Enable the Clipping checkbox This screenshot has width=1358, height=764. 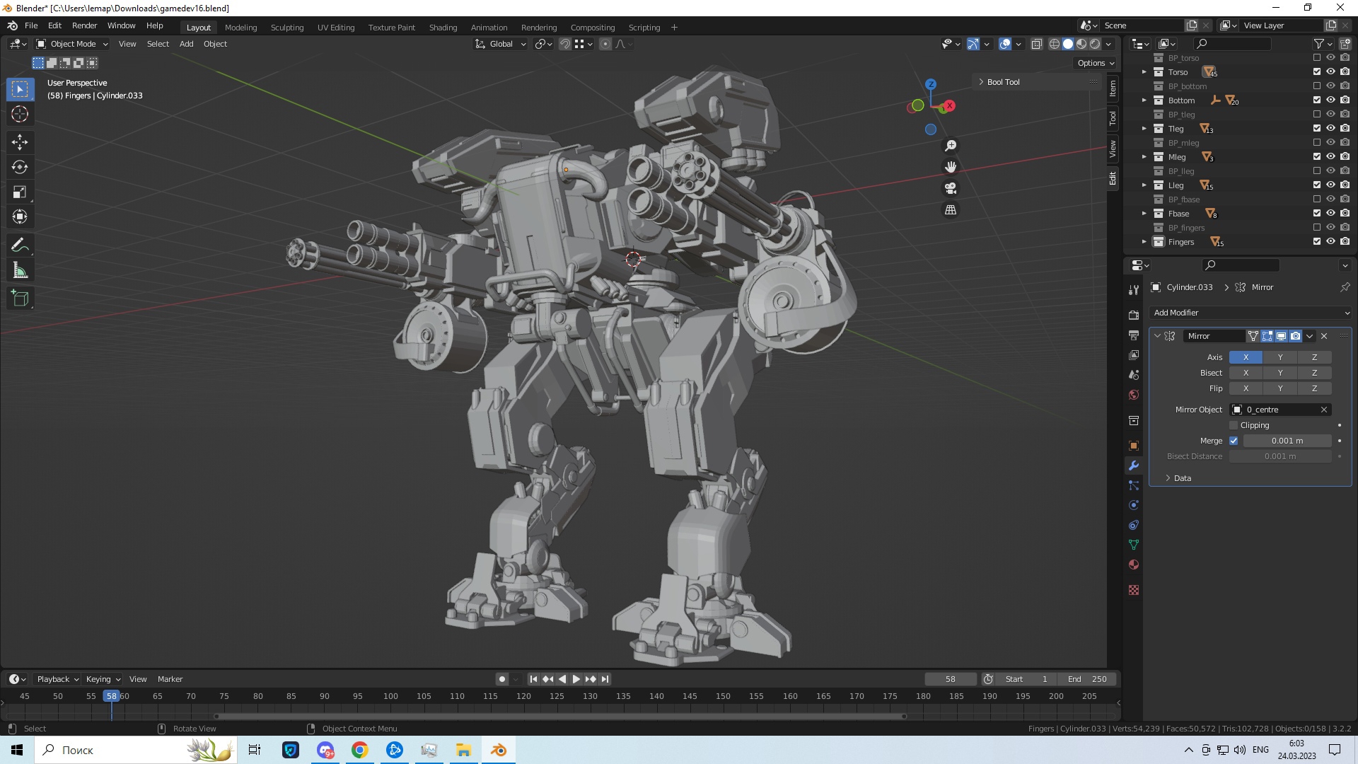point(1234,425)
